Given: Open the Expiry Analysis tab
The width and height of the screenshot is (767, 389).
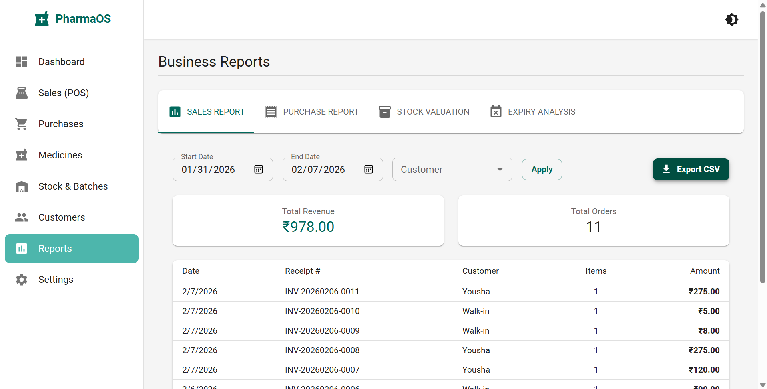Looking at the screenshot, I should pyautogui.click(x=533, y=112).
